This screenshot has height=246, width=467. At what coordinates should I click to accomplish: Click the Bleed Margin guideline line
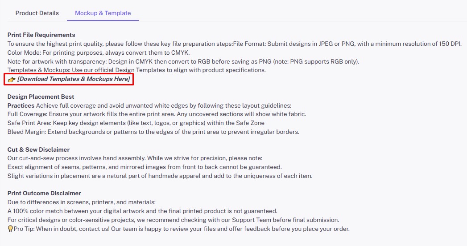(x=153, y=132)
